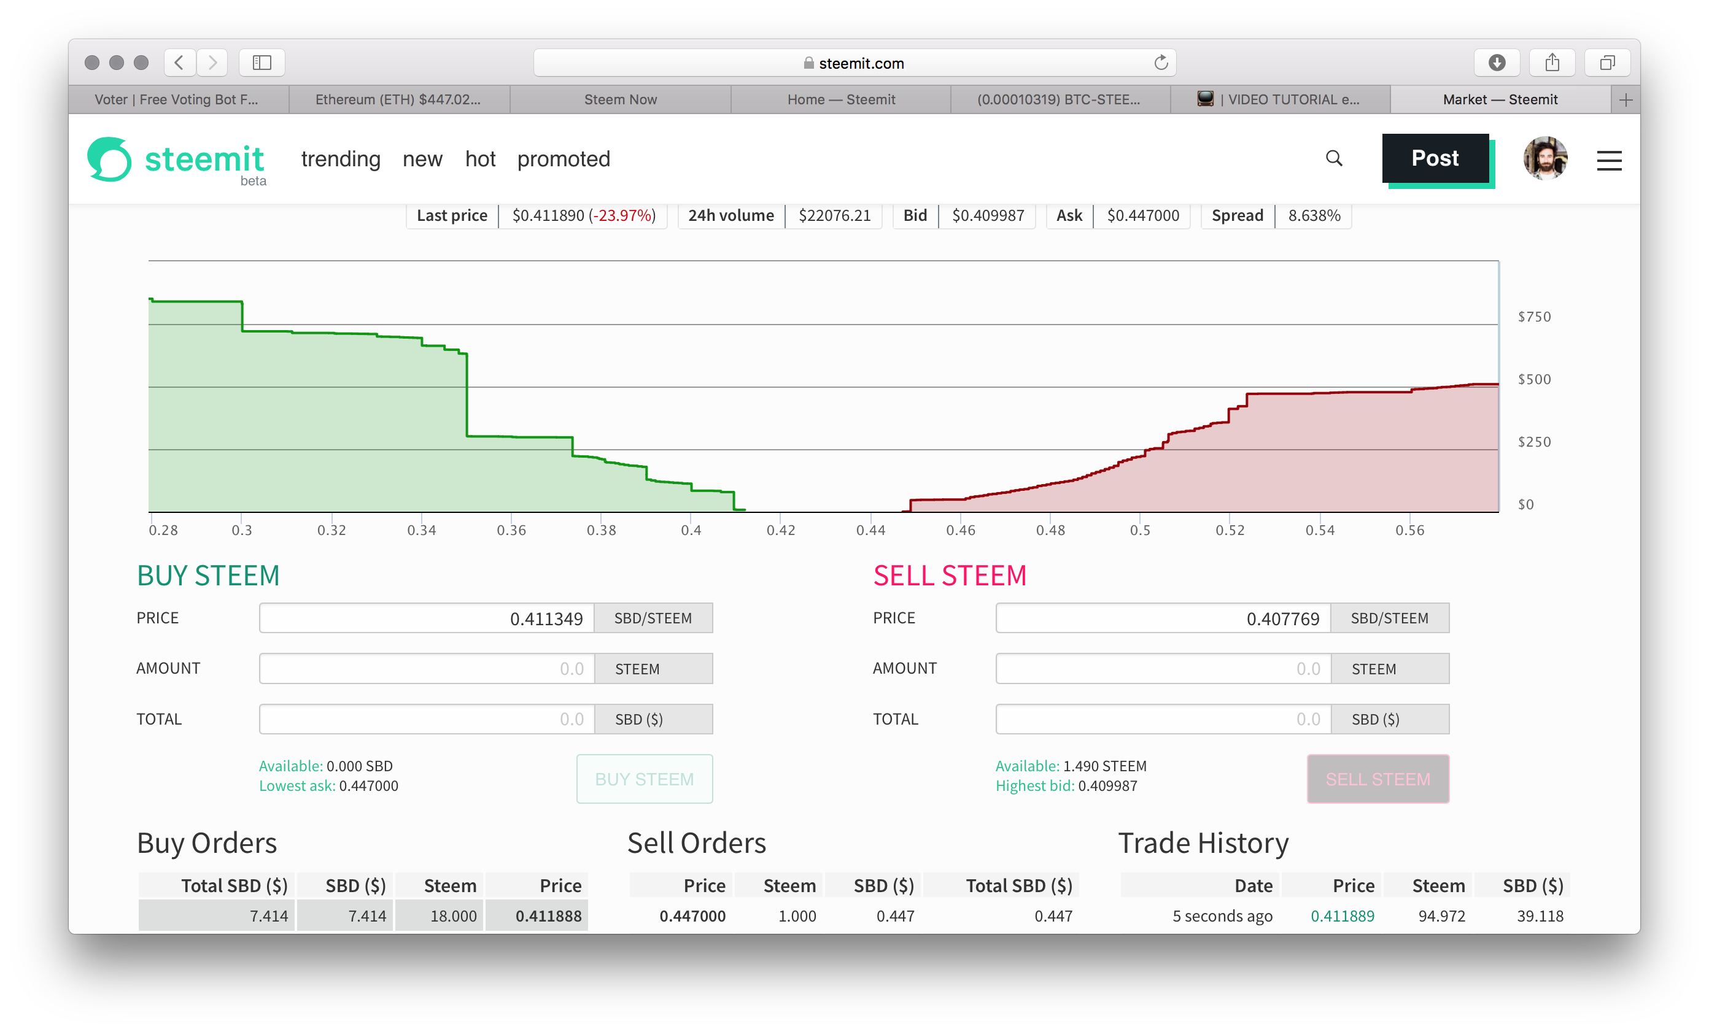
Task: Click the 24h volume value $22076.21
Action: coord(834,215)
